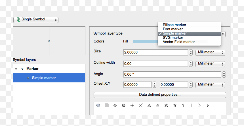244x126 pixels.
Task: Select the filled arrowhead marker shape
Action: pos(208,105)
